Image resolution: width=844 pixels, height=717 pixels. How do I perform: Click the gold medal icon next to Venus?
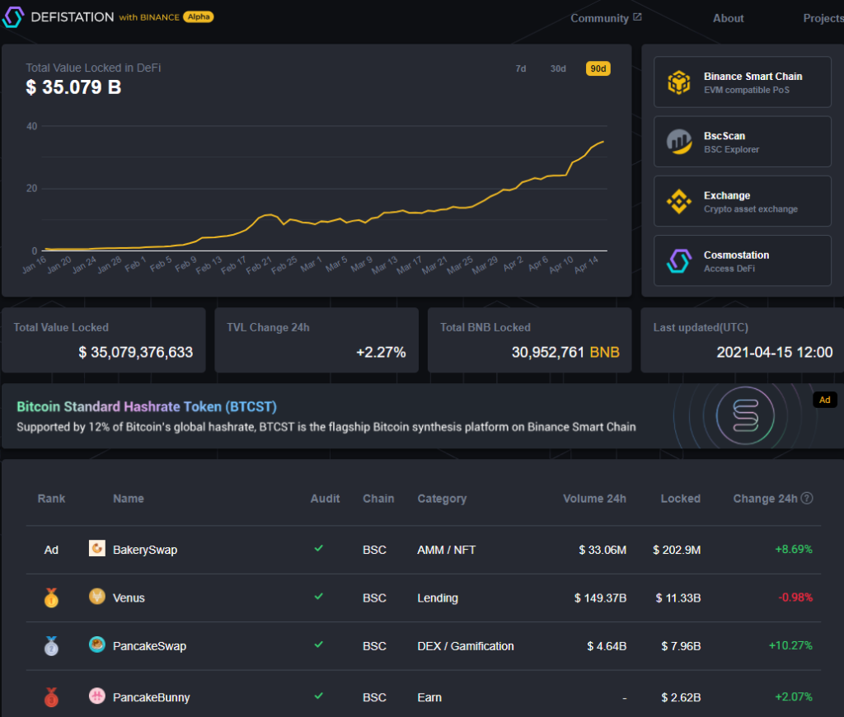click(51, 597)
